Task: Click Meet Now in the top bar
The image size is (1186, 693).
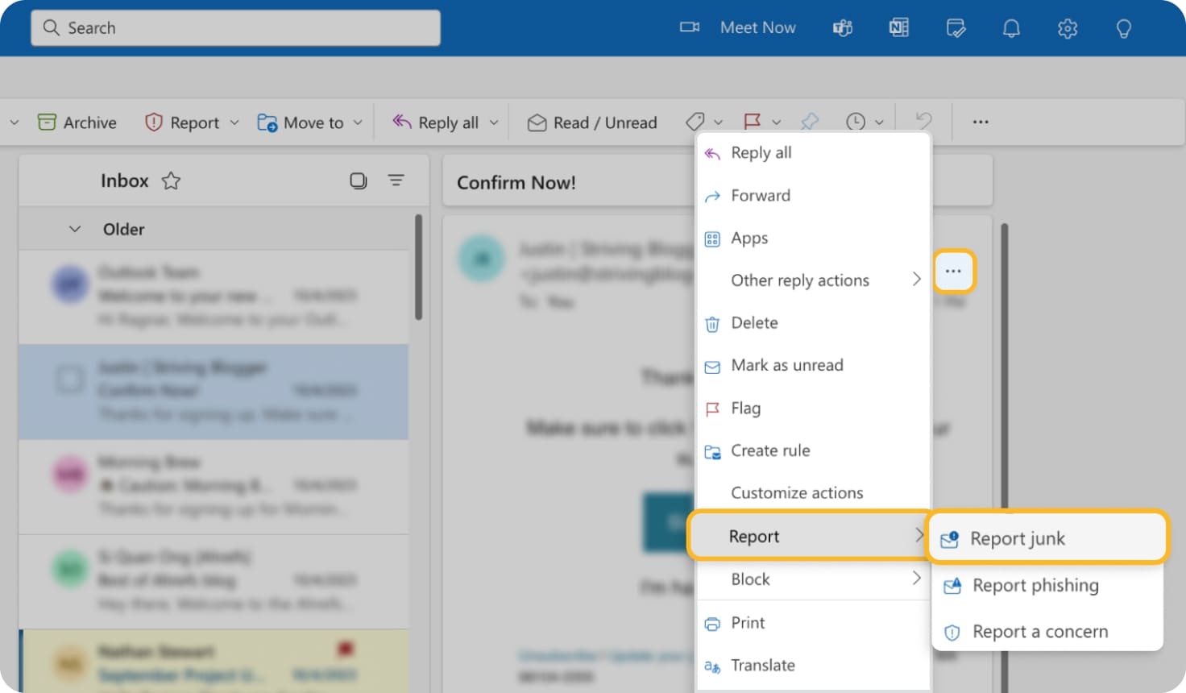Action: pos(757,27)
